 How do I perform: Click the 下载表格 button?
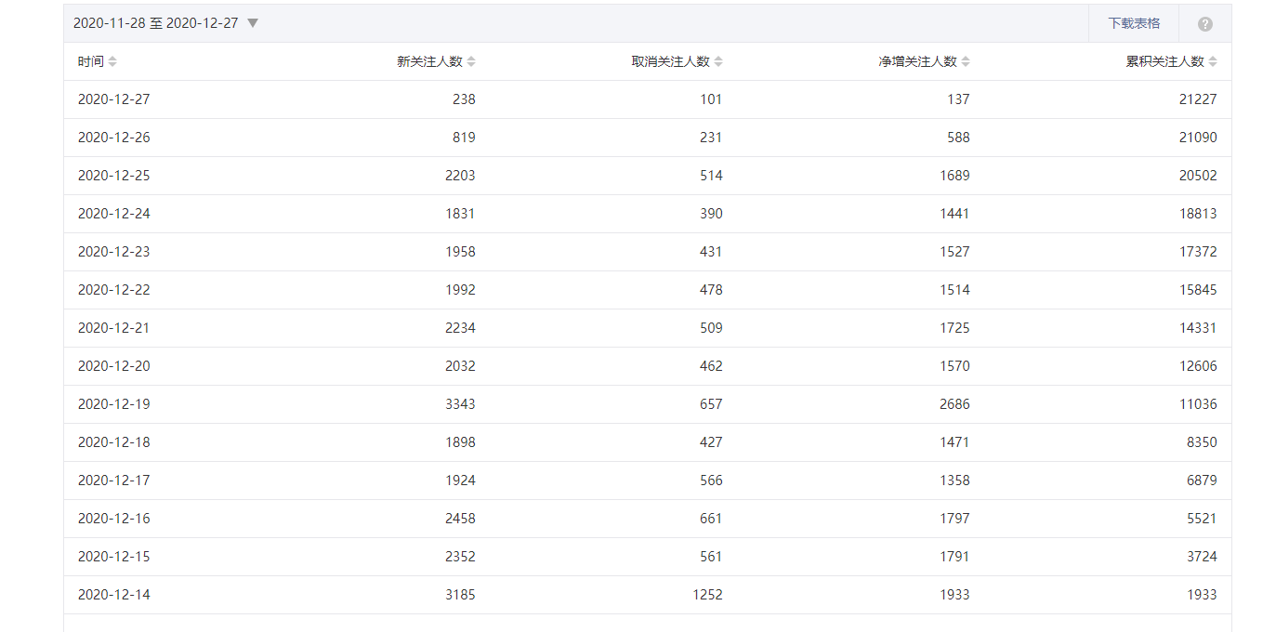[x=1134, y=23]
